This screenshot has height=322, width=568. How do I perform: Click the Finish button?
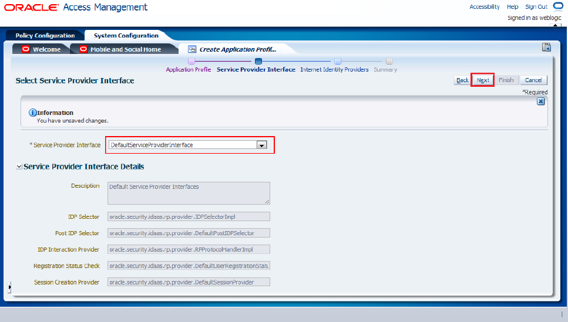tap(506, 80)
